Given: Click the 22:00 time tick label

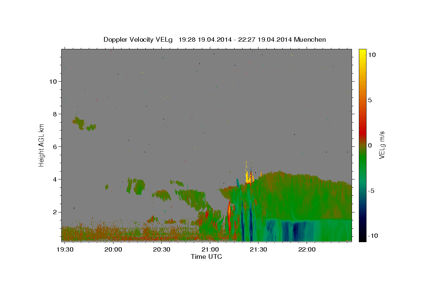Looking at the screenshot, I should pos(307,249).
